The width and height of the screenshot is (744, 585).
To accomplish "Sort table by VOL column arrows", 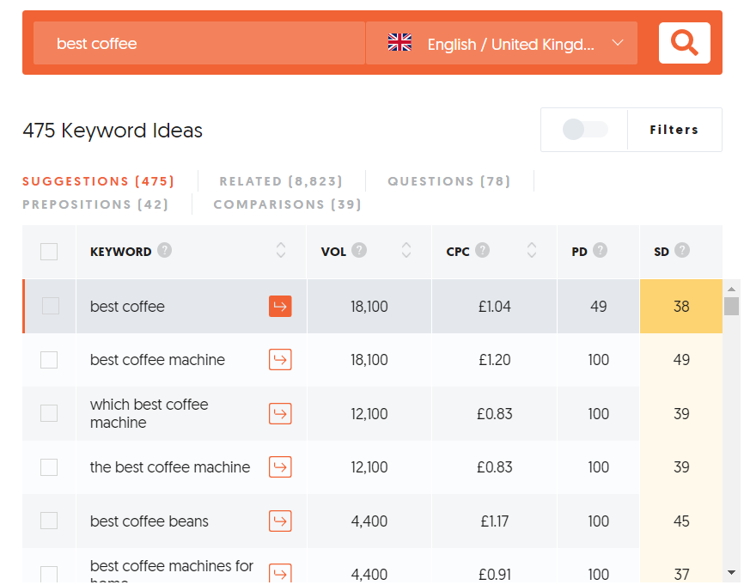I will [x=406, y=251].
